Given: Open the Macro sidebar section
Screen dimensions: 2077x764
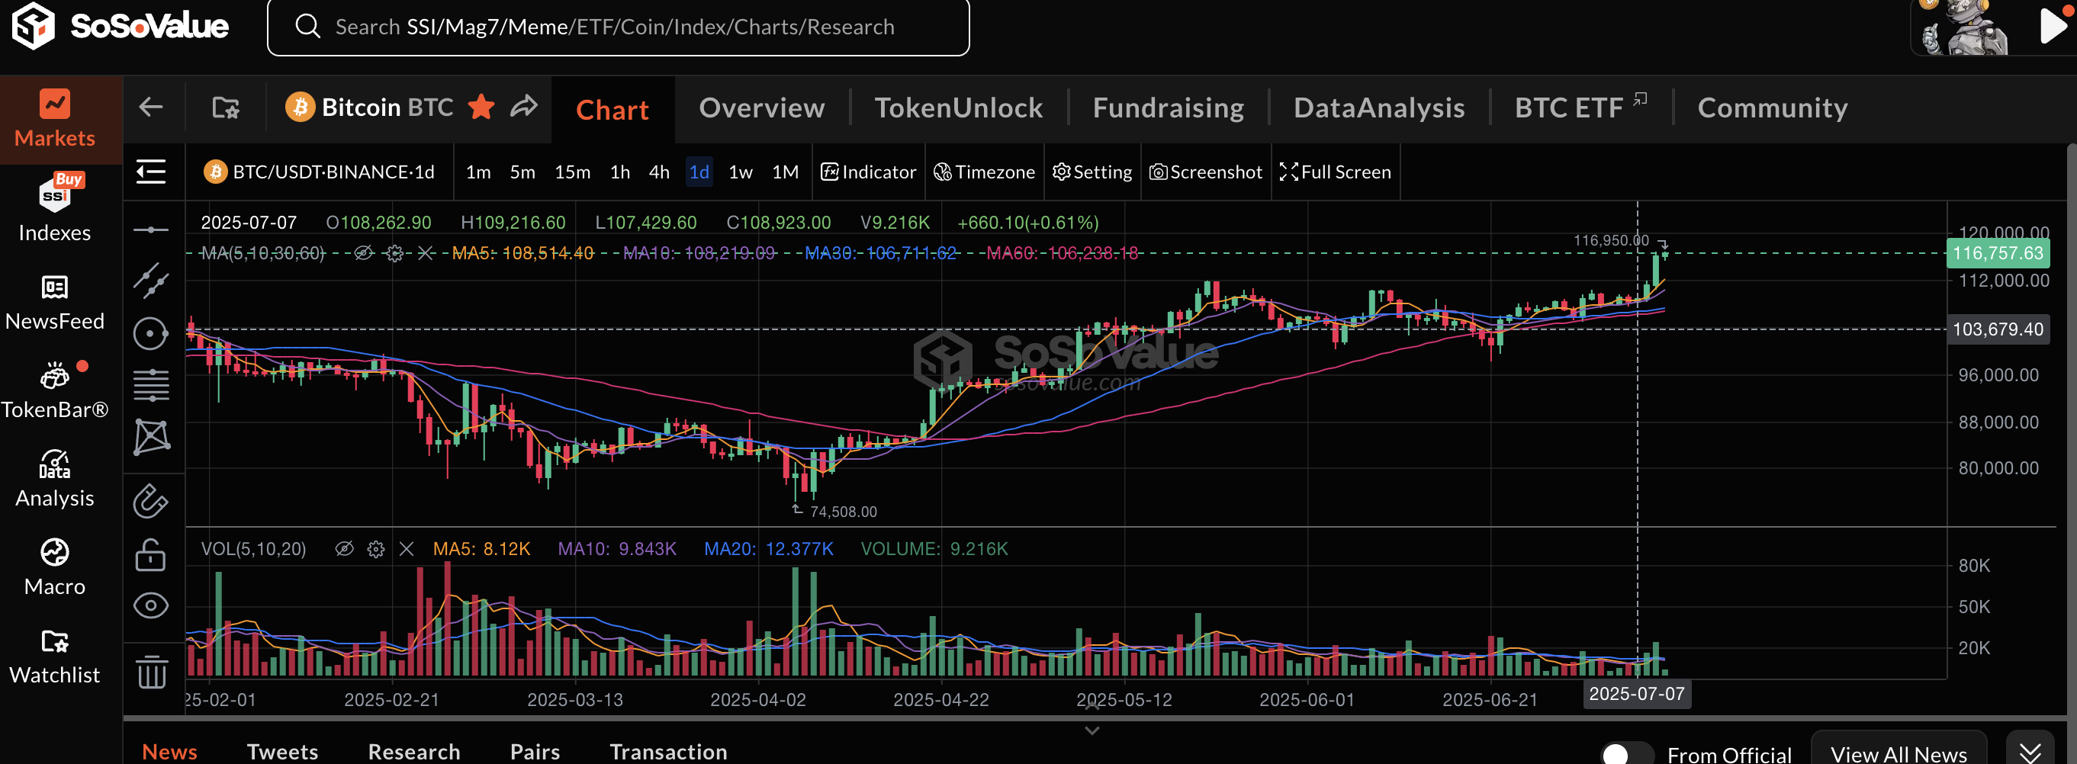Looking at the screenshot, I should pyautogui.click(x=55, y=568).
